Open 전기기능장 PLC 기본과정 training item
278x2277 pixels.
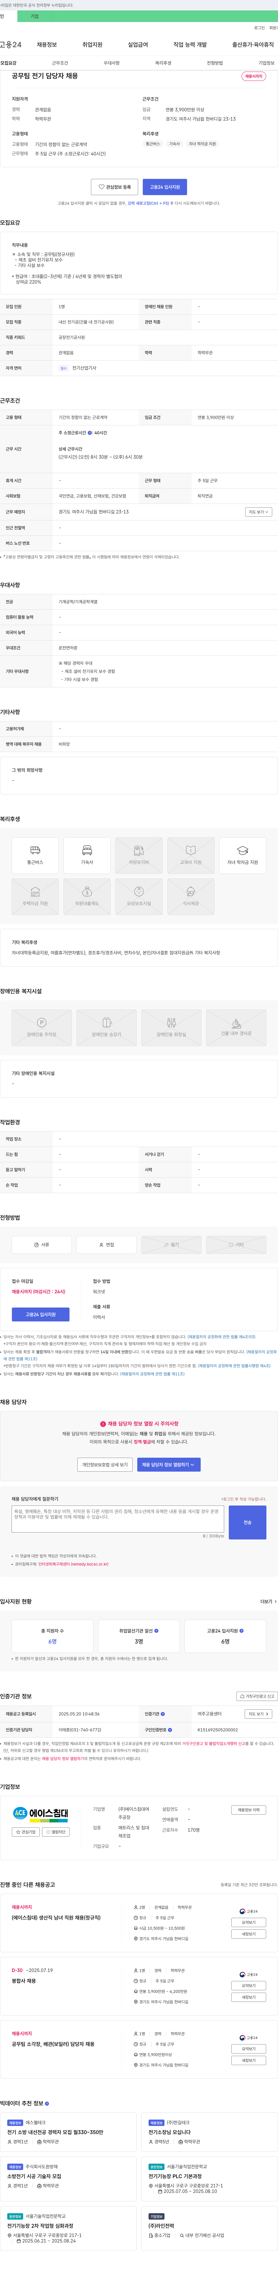(x=175, y=2176)
